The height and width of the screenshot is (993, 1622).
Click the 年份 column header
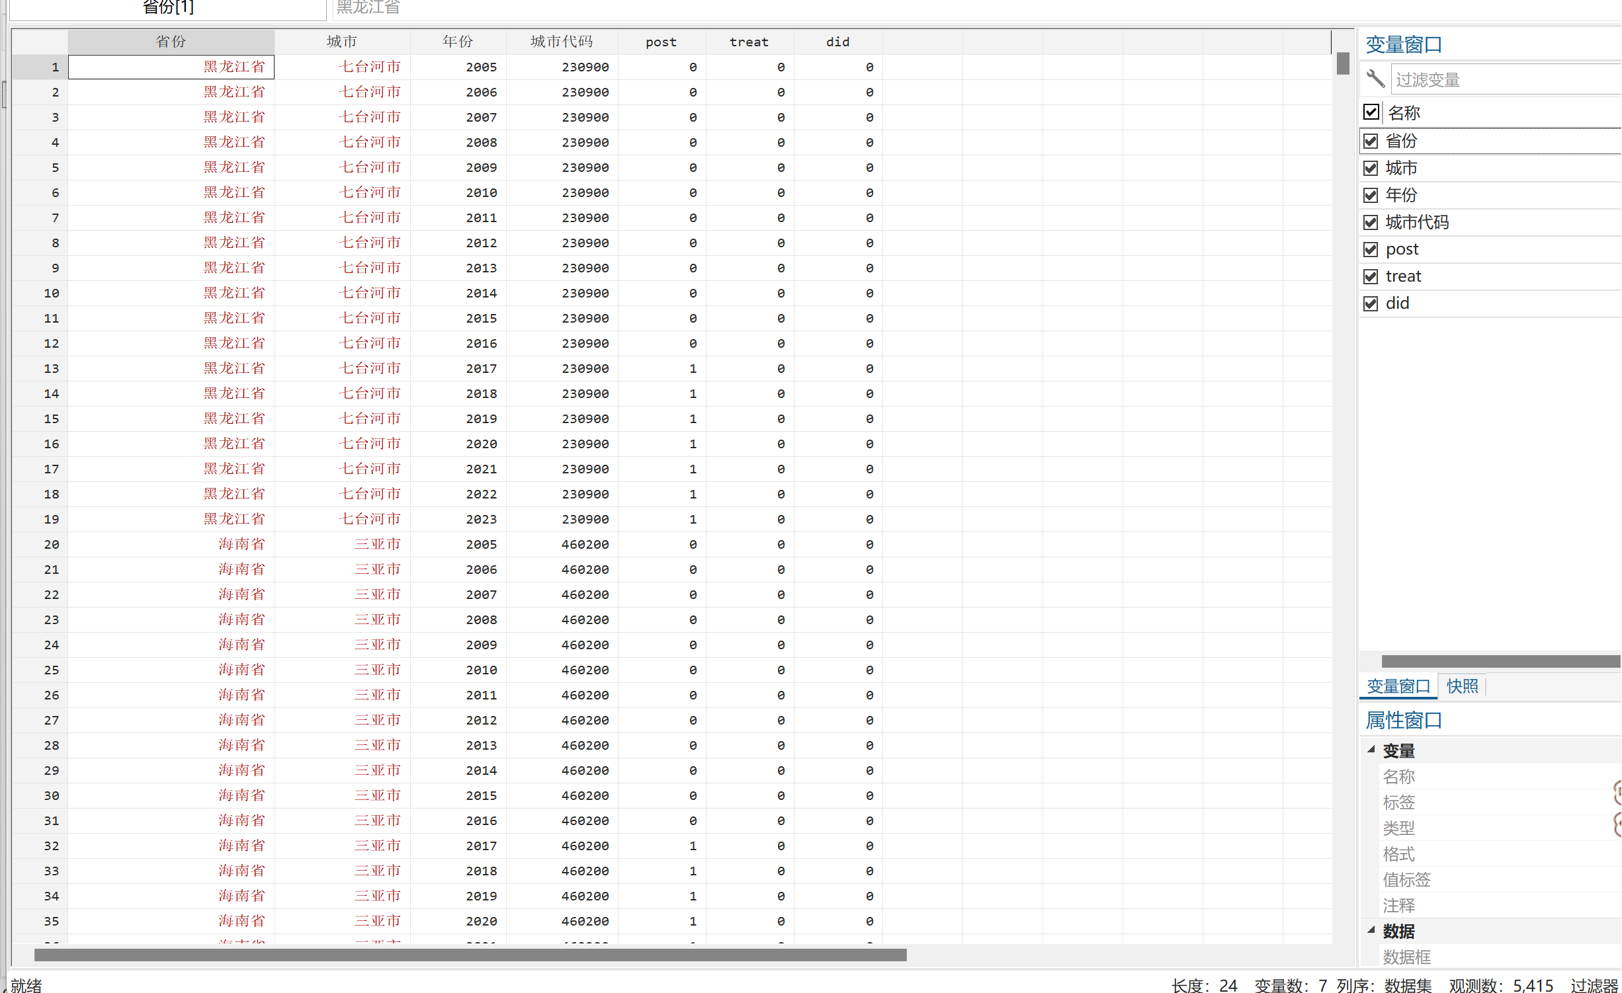point(458,42)
